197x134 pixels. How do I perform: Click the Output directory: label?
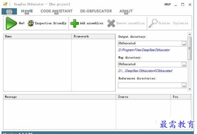(132, 37)
